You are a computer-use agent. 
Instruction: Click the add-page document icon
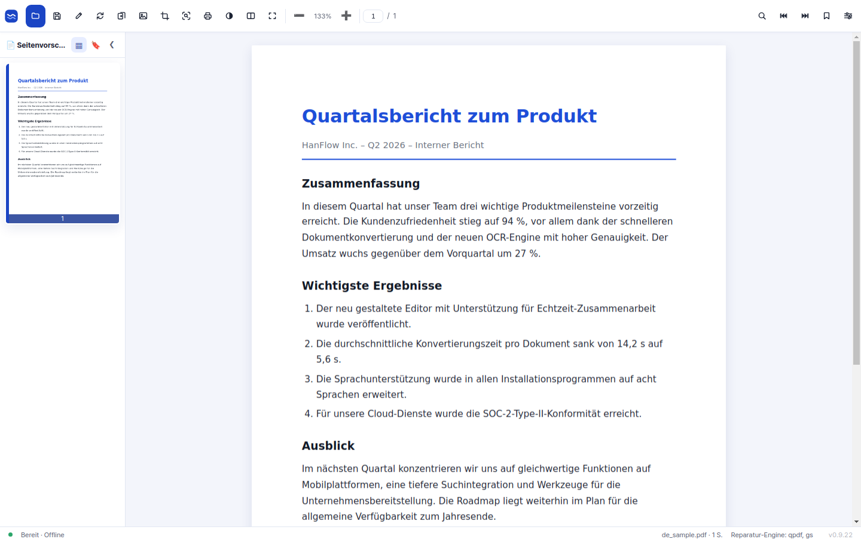coord(121,16)
